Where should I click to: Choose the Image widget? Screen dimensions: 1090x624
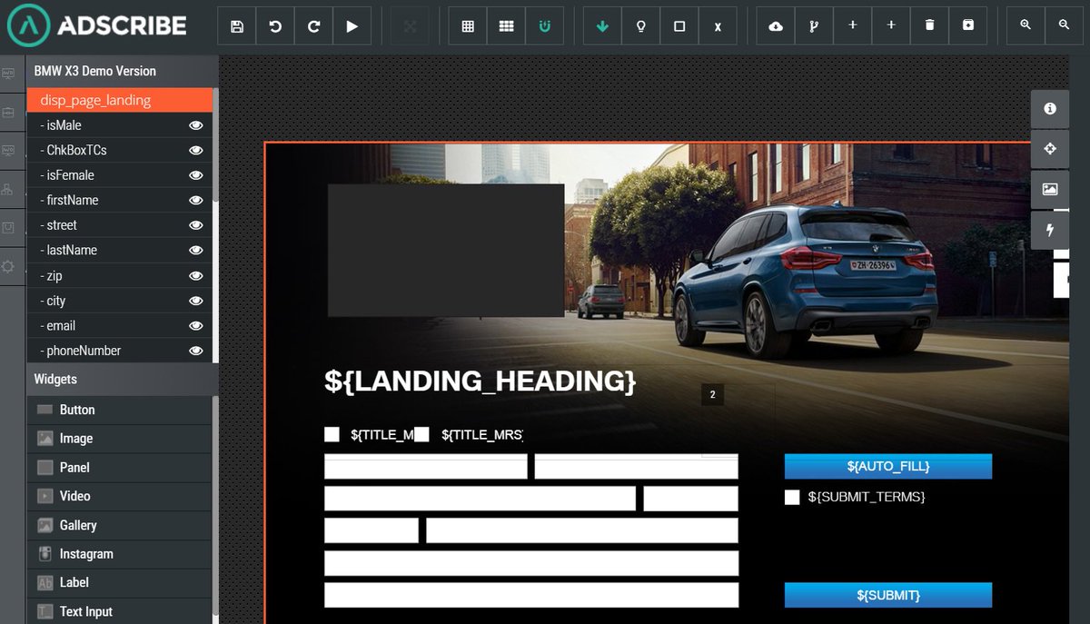pyautogui.click(x=119, y=439)
